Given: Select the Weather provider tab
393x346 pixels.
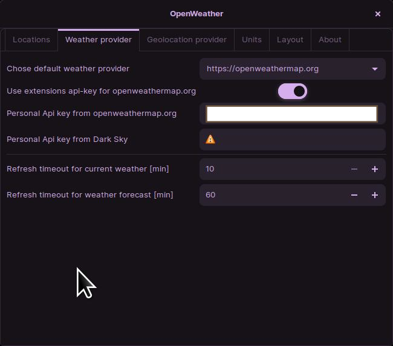Looking at the screenshot, I should point(99,40).
